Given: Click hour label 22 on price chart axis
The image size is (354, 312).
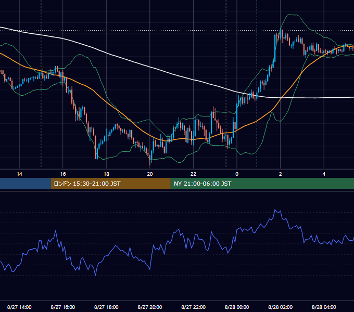Looking at the screenshot, I should (x=193, y=174).
